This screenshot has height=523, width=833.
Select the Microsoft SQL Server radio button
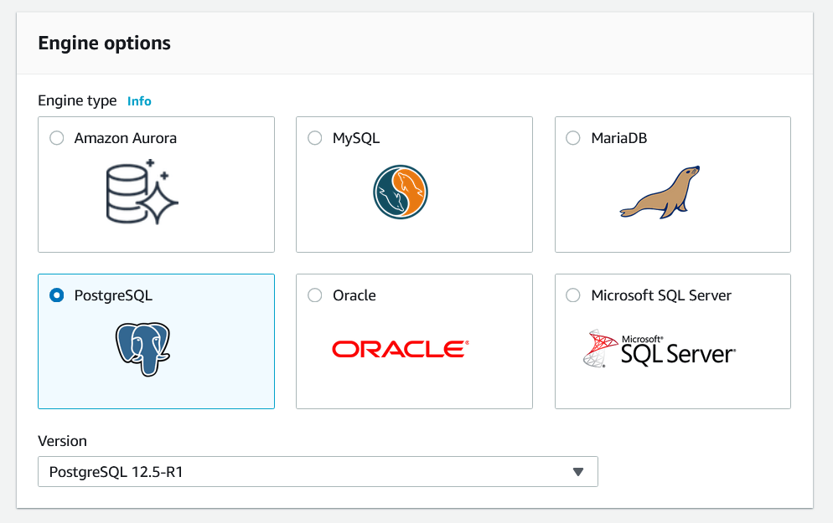[x=573, y=295]
